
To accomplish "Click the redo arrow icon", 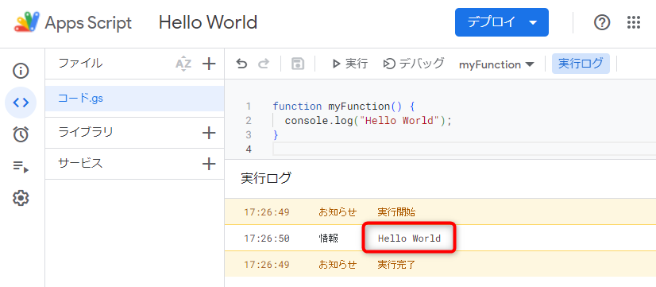I will coord(264,64).
